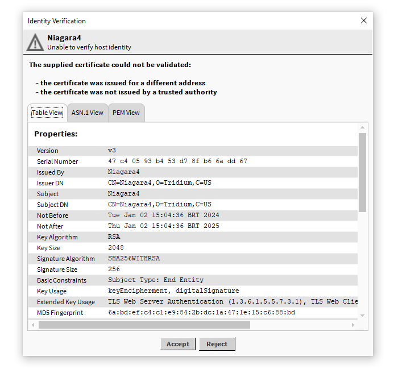Select the Serial Number value starting 47 c4
The image size is (394, 369).
pyautogui.click(x=177, y=161)
